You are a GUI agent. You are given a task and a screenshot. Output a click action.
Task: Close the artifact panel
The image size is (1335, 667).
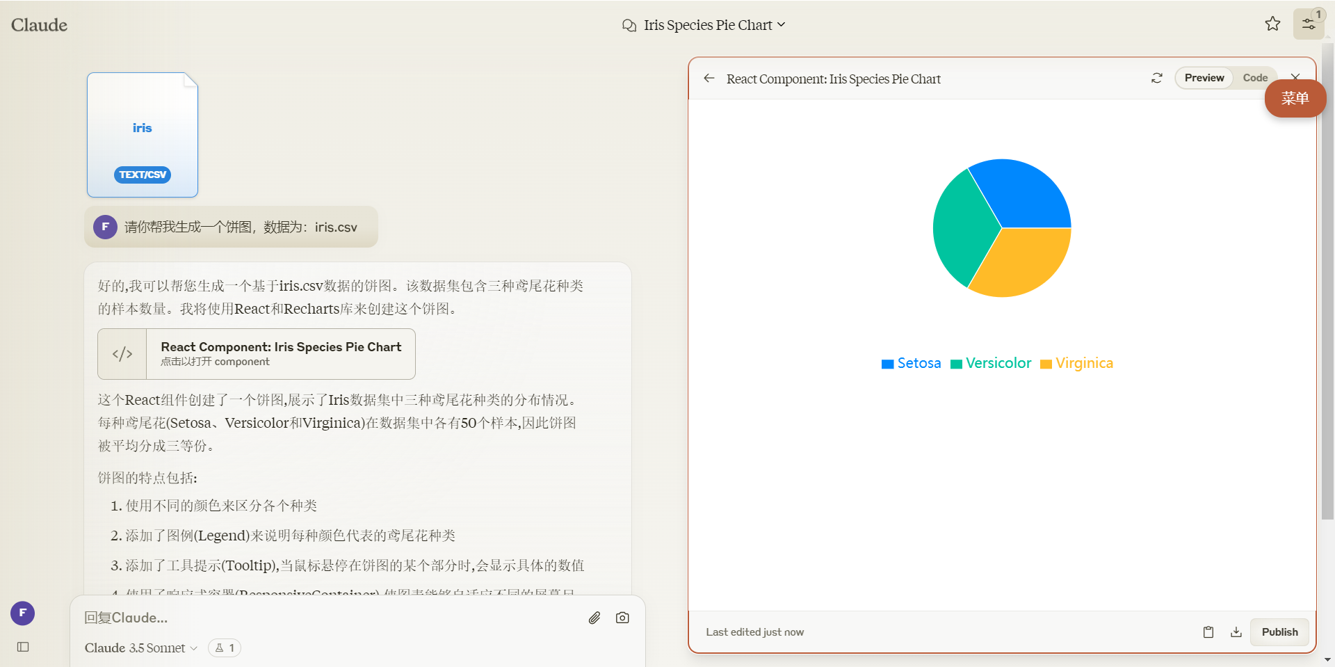coord(1295,76)
